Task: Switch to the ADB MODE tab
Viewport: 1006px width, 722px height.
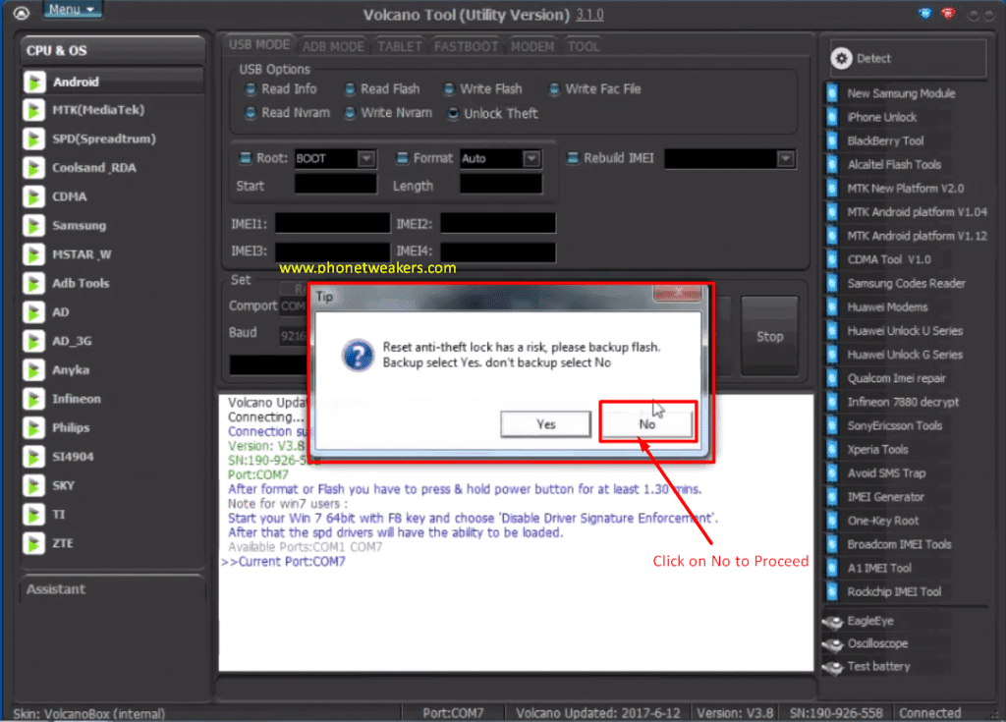Action: [333, 46]
